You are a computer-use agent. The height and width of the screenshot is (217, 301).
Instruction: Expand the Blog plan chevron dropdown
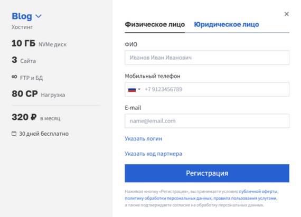(39, 16)
